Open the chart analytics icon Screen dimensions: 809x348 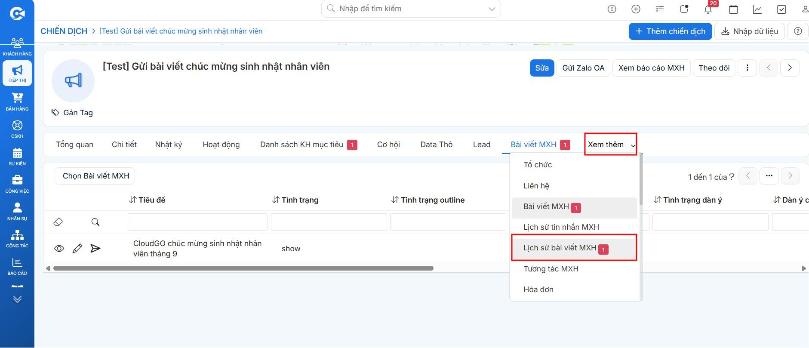tap(757, 9)
